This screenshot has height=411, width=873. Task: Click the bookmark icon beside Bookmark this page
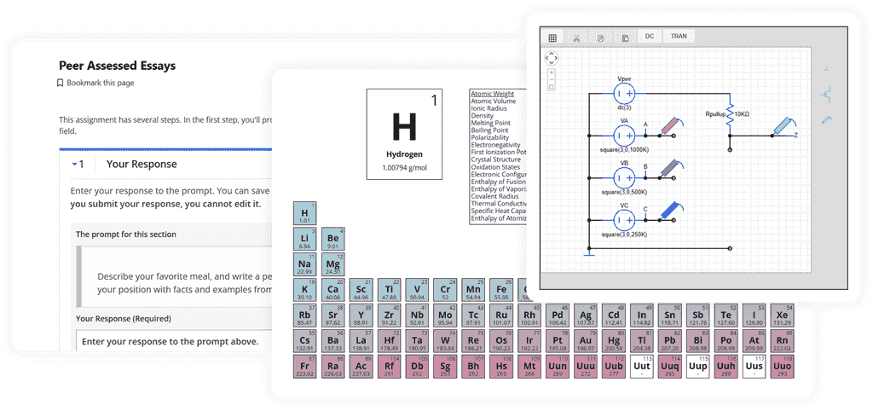tap(61, 83)
